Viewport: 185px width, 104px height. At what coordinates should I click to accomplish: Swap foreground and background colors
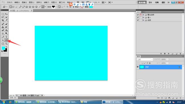(6, 47)
